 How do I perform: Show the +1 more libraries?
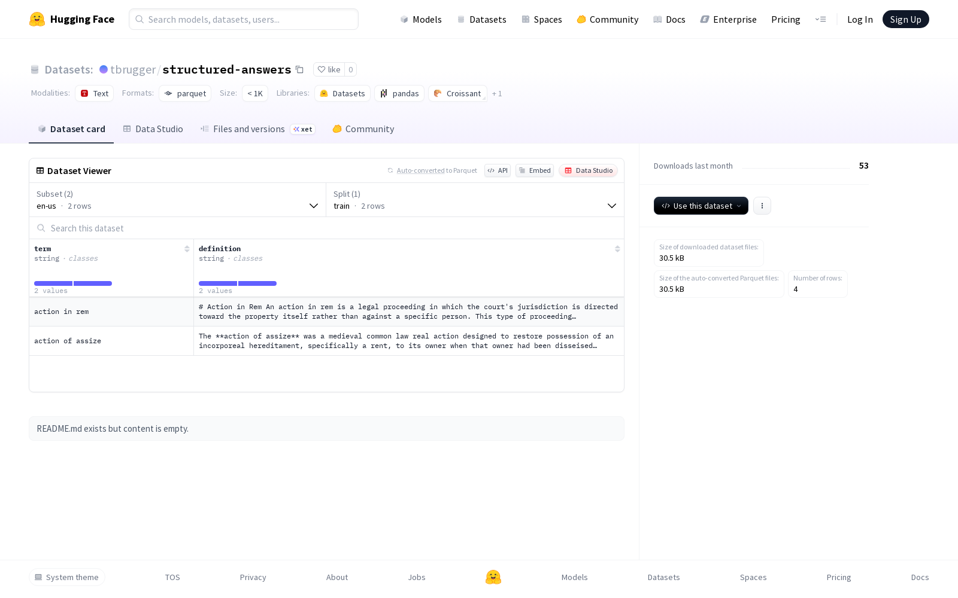[x=497, y=94]
